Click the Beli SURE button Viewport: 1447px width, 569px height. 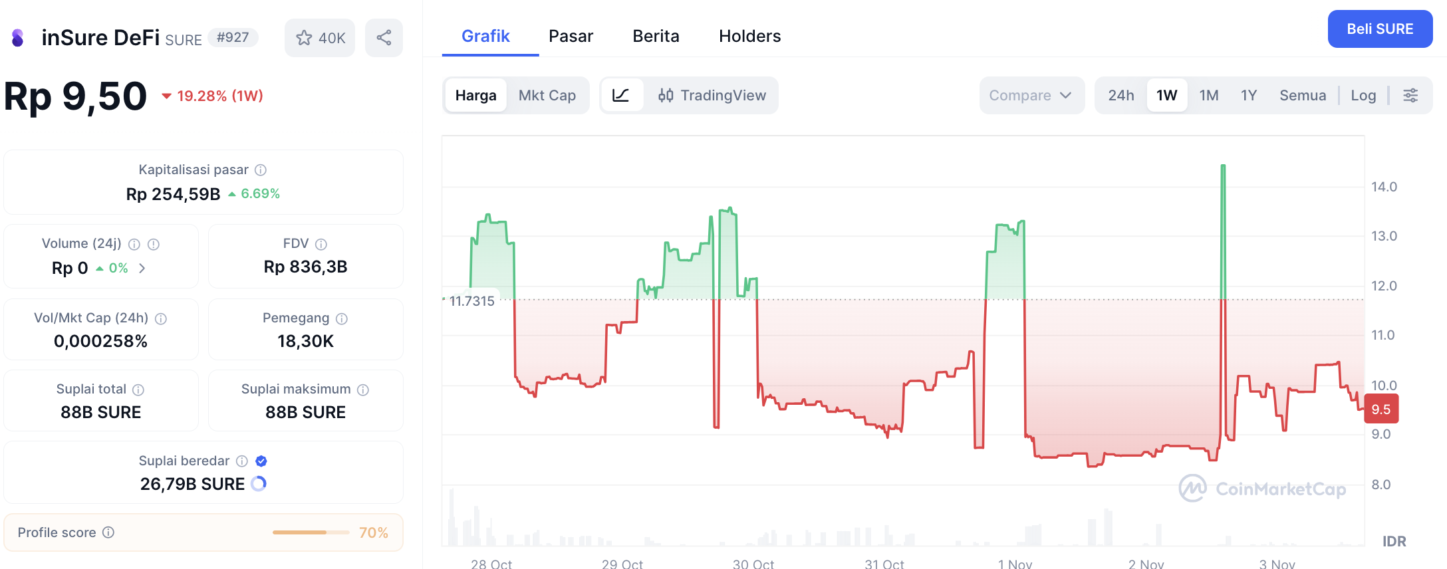coord(1380,29)
